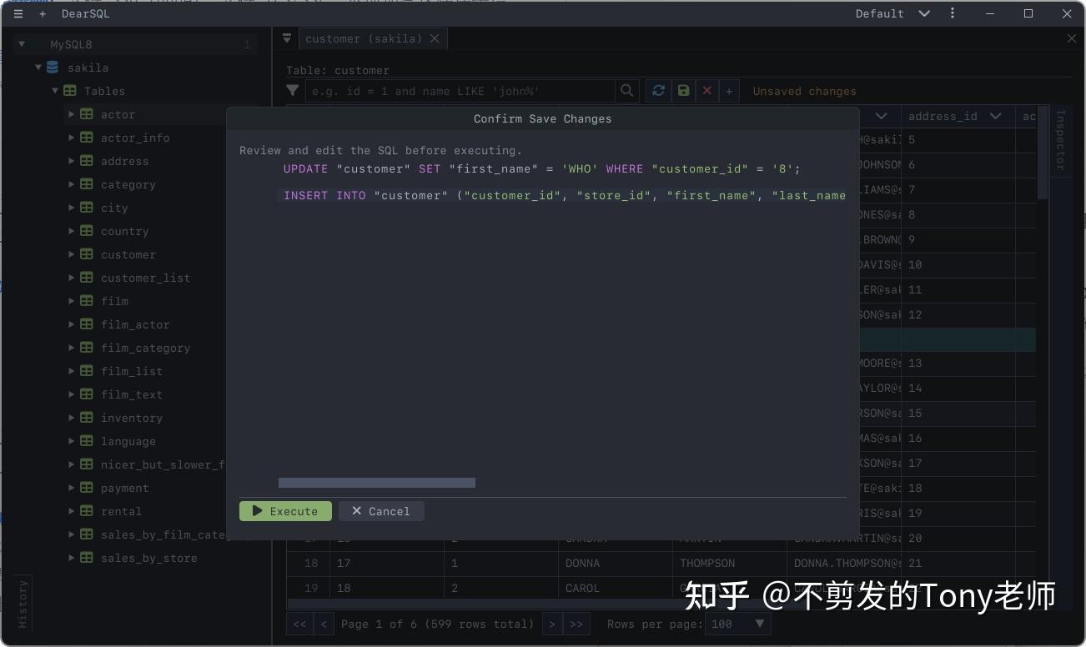Click the language table icon
The width and height of the screenshot is (1086, 647).
coord(86,441)
